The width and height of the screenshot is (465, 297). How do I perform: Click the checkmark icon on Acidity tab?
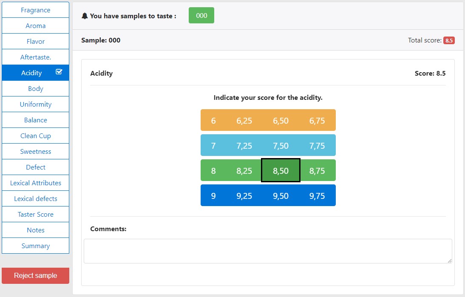click(x=59, y=72)
